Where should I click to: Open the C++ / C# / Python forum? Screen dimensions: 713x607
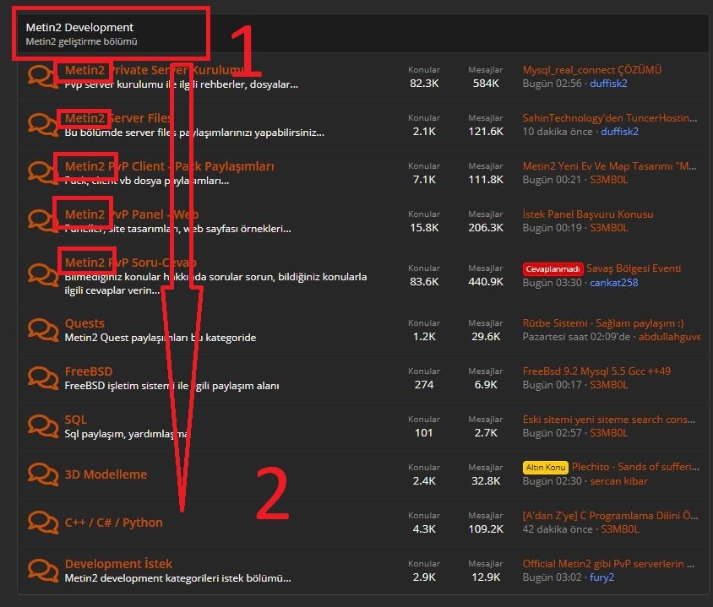pyautogui.click(x=114, y=523)
